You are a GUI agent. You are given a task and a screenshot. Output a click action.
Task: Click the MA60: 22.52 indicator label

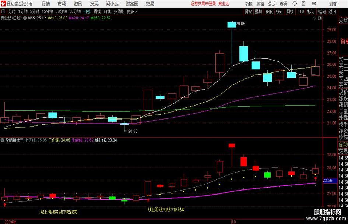[101, 18]
